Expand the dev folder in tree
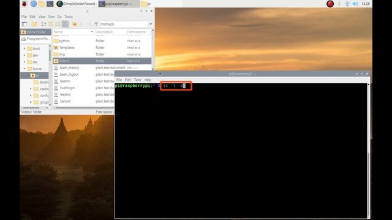This screenshot has height=220, width=392. pyautogui.click(x=24, y=55)
